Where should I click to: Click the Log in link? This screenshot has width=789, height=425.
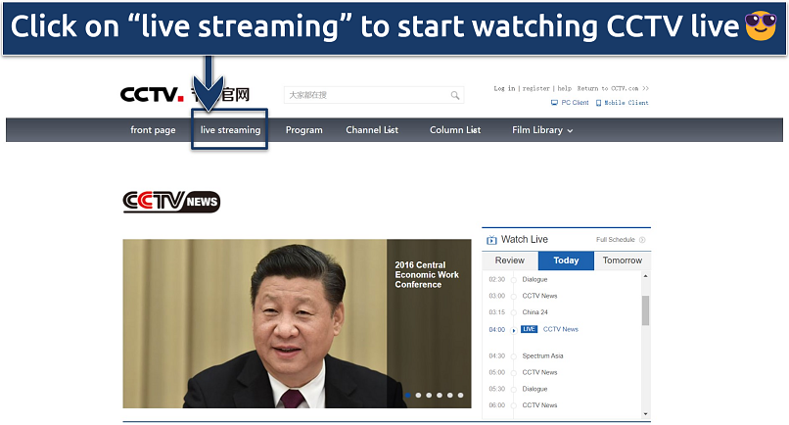pos(504,88)
